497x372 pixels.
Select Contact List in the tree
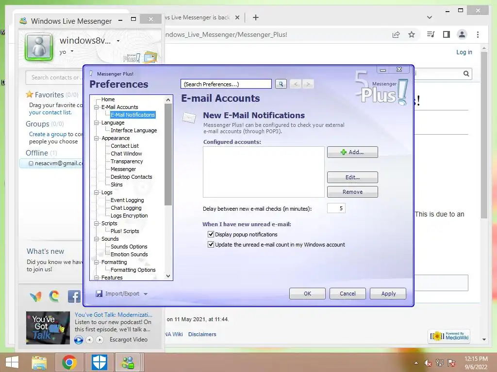click(125, 146)
